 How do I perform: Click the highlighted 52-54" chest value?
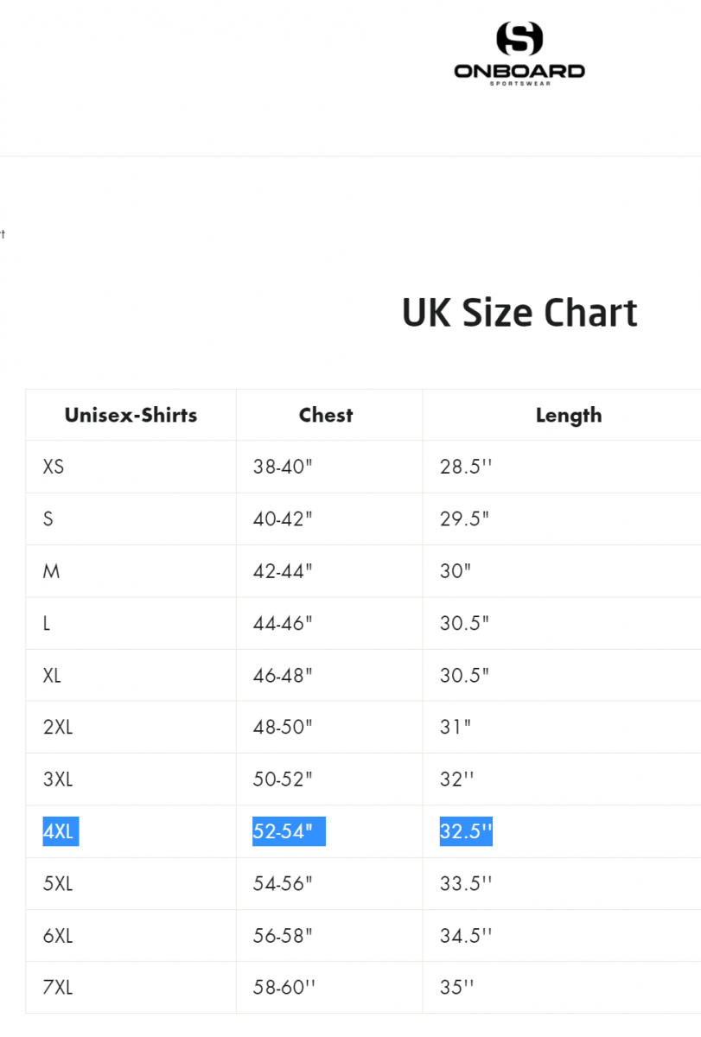coord(289,831)
